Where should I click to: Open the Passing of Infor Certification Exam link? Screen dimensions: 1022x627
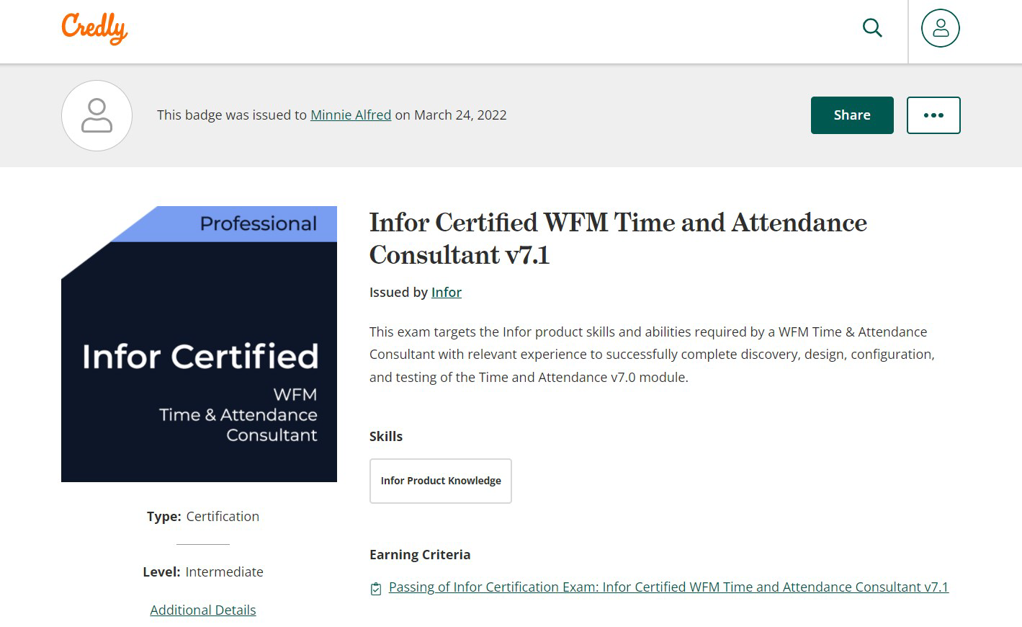click(668, 587)
